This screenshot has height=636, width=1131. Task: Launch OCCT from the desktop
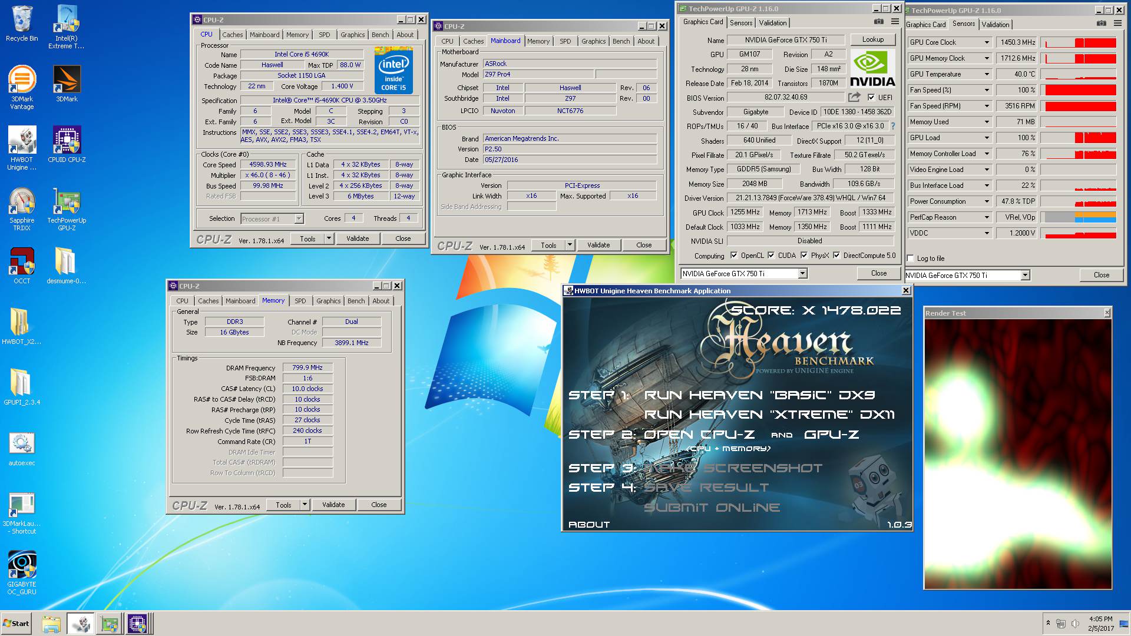point(22,266)
